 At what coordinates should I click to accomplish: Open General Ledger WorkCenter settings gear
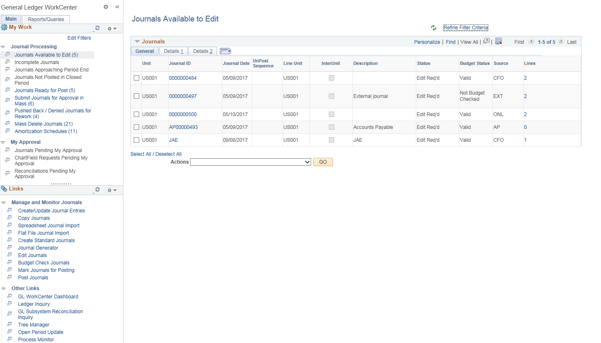point(106,7)
